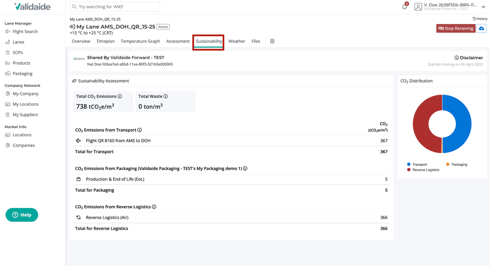Click the Total for Transport row
This screenshot has height=266, width=490.
click(231, 152)
